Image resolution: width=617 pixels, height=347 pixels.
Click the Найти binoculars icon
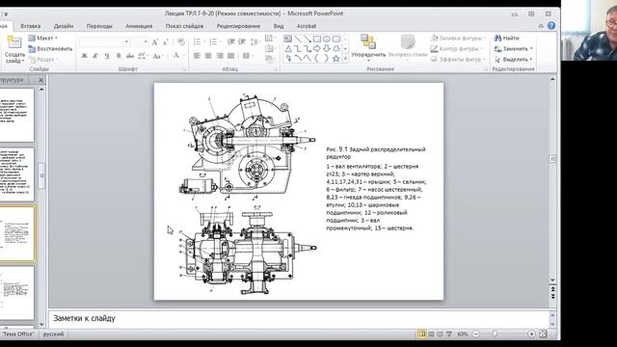point(497,39)
